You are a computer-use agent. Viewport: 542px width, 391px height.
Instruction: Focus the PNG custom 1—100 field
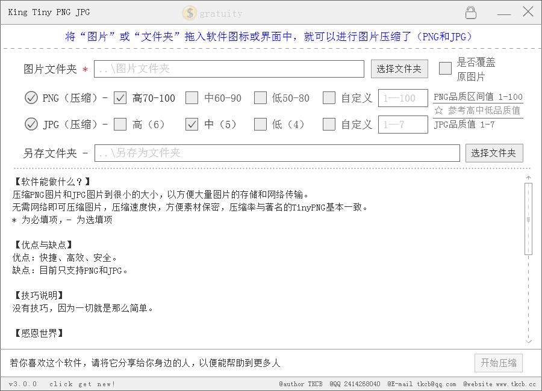(403, 98)
